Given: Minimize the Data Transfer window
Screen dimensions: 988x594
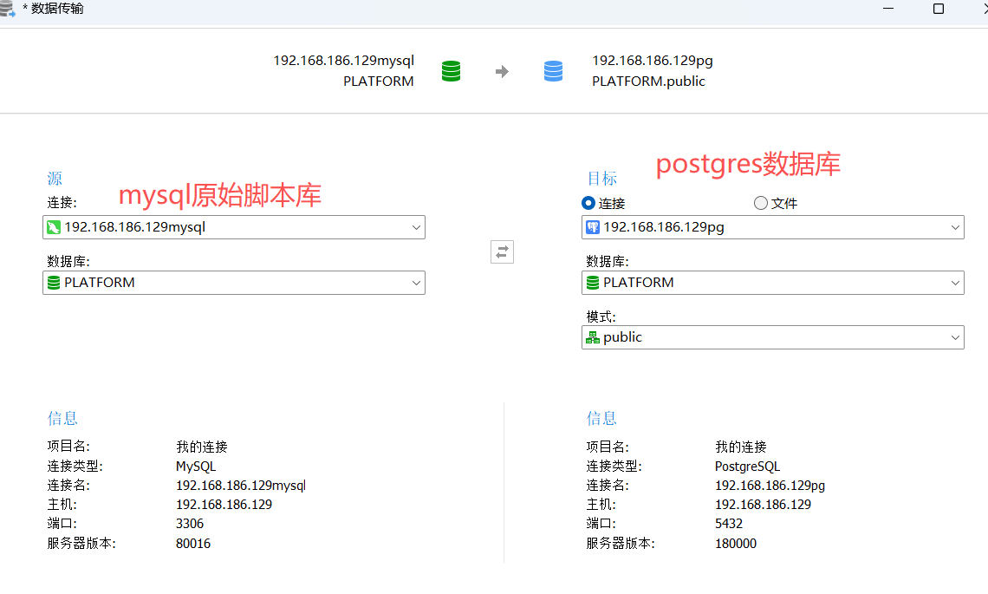Looking at the screenshot, I should (x=888, y=9).
